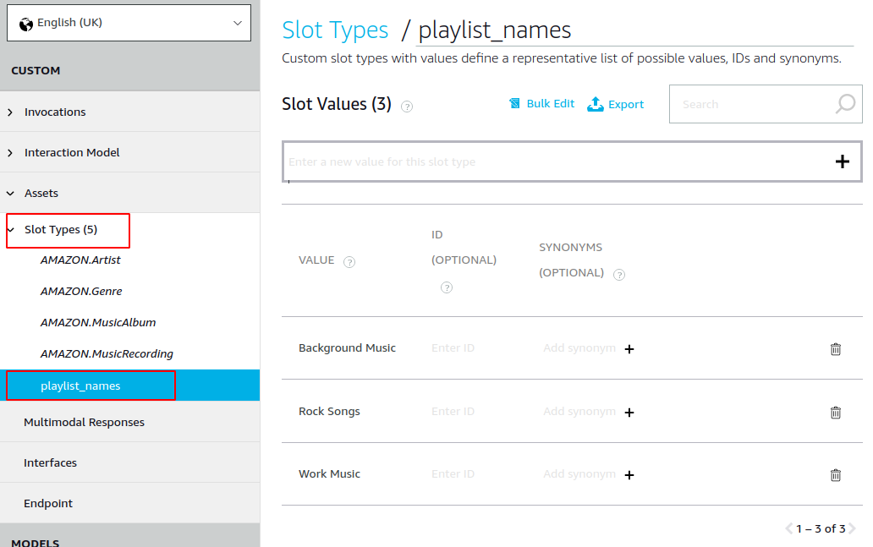The width and height of the screenshot is (873, 547).
Task: Export the slot values
Action: (x=615, y=104)
